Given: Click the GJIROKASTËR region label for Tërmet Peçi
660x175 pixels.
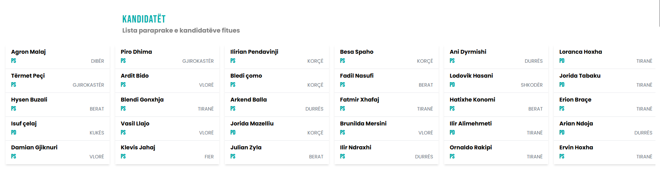Looking at the screenshot, I should click(x=88, y=85).
